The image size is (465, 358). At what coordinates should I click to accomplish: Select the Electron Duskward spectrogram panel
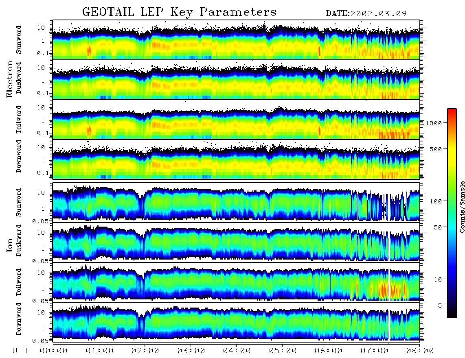click(236, 79)
